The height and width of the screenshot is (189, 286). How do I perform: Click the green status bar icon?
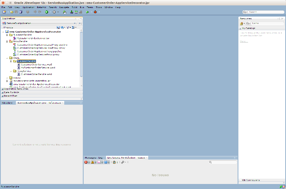coord(281,187)
